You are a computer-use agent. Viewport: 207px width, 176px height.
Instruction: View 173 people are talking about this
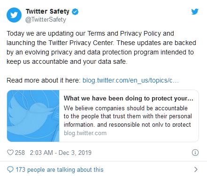(60, 169)
